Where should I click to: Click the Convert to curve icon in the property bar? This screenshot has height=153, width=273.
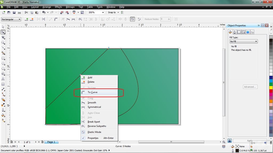(56, 19)
